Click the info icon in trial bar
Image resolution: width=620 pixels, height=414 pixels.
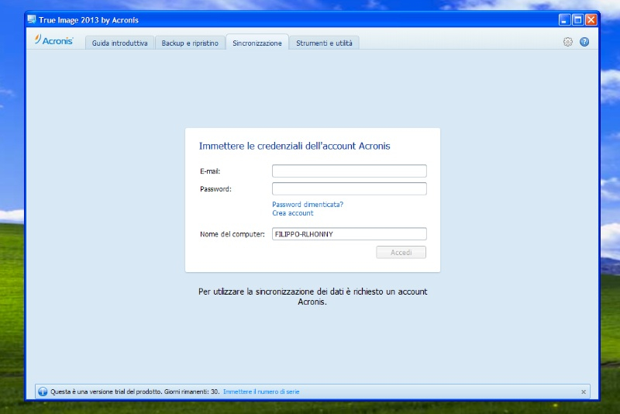tap(43, 392)
